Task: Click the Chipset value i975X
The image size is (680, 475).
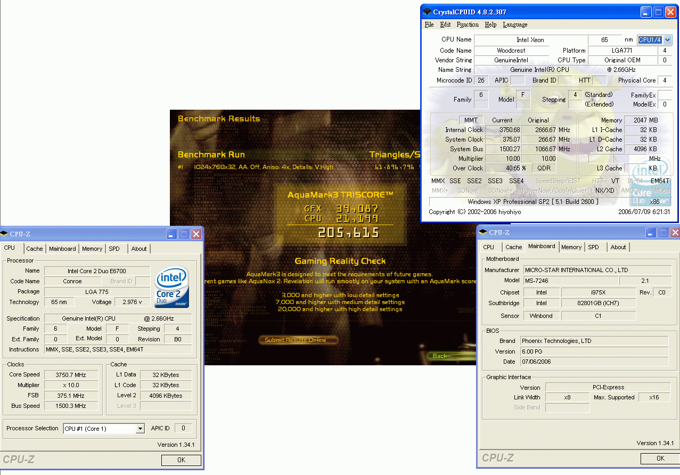Action: (x=599, y=292)
